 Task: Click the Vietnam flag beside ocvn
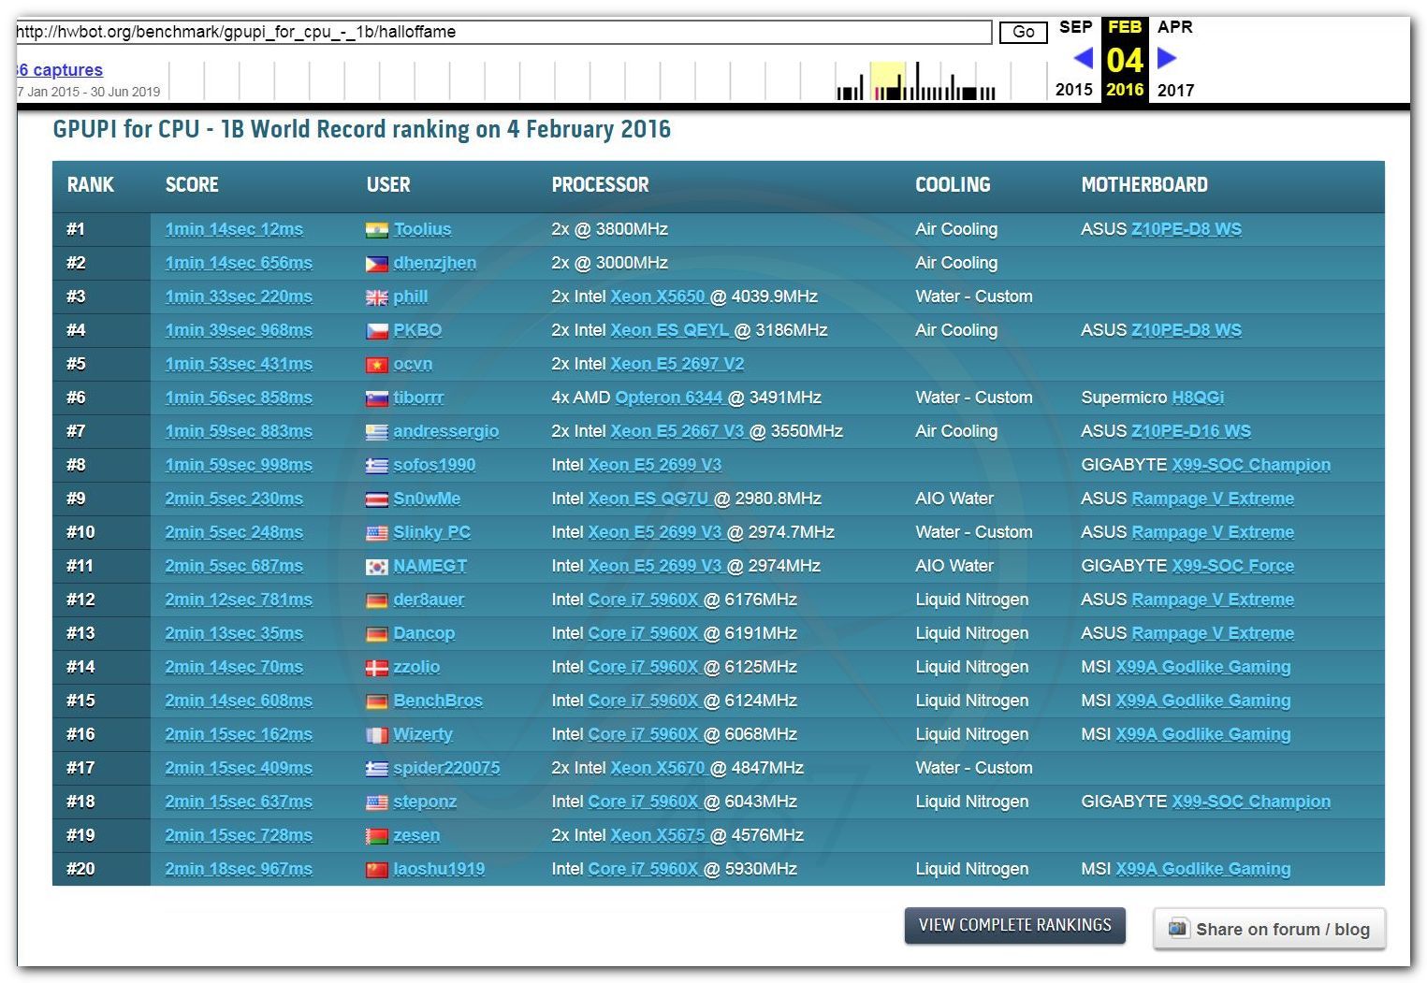click(x=376, y=365)
